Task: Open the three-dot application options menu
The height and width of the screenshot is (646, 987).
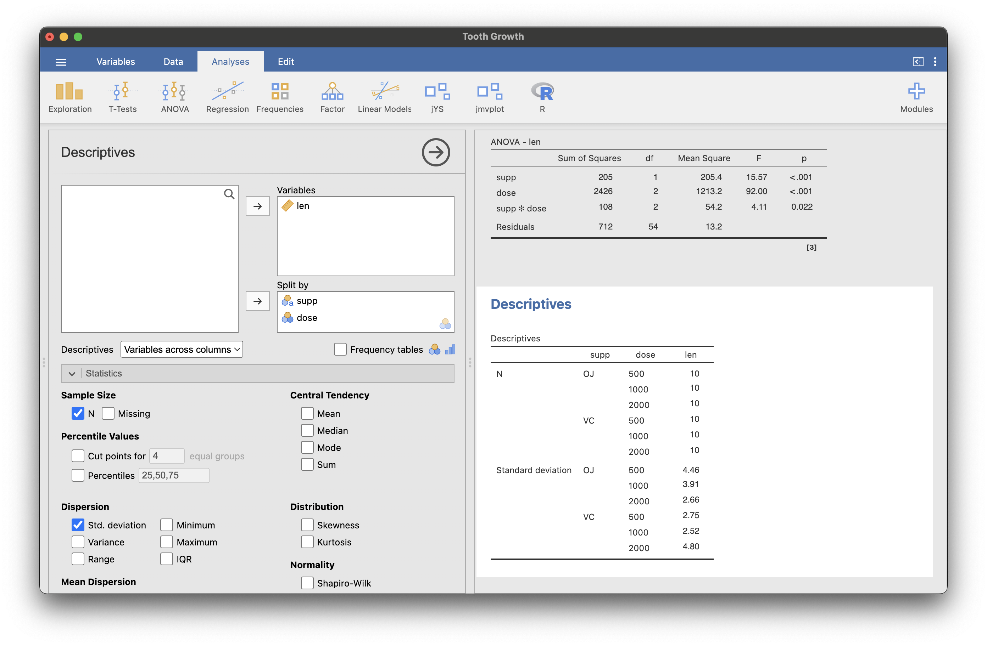Action: click(935, 61)
